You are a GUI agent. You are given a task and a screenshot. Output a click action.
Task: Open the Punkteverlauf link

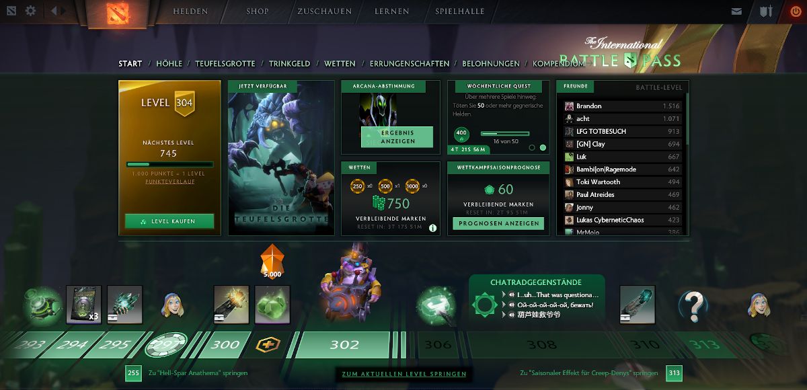168,182
